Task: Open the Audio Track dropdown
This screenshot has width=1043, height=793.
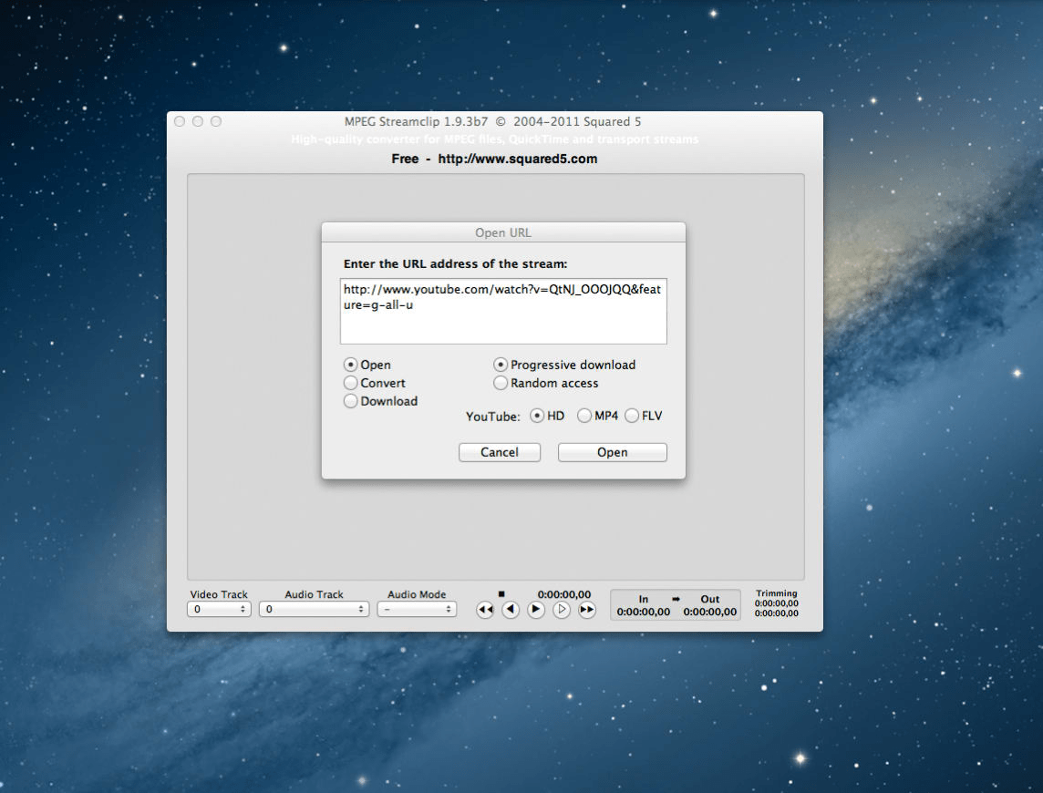Action: (314, 610)
